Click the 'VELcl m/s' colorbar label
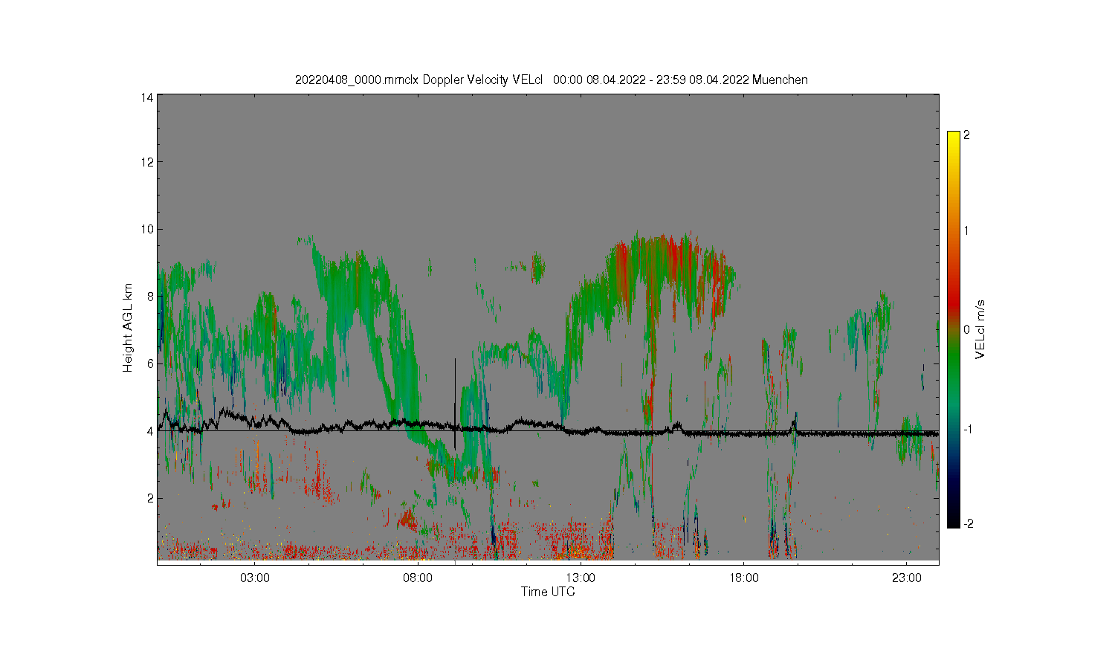 (x=980, y=329)
